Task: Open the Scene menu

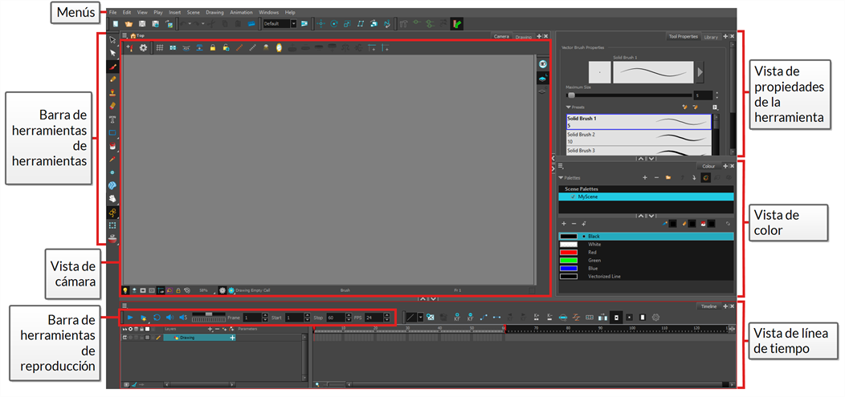Action: point(193,12)
